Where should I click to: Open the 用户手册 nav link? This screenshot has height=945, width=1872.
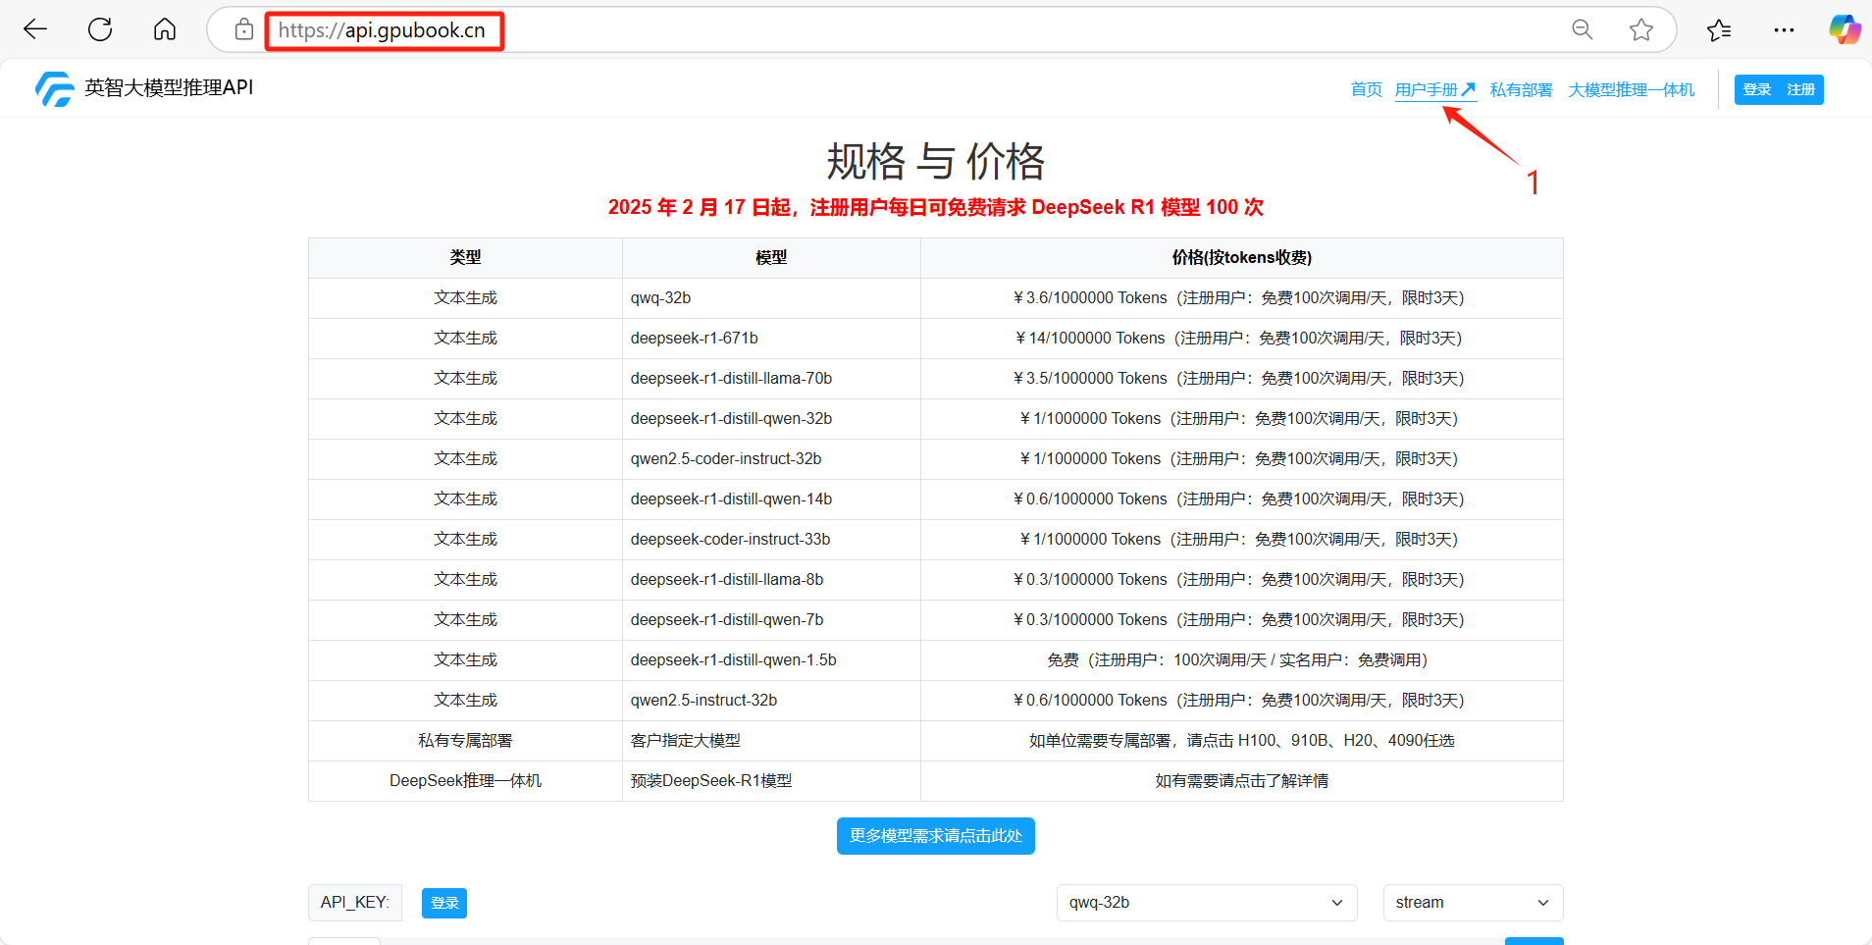pyautogui.click(x=1435, y=90)
